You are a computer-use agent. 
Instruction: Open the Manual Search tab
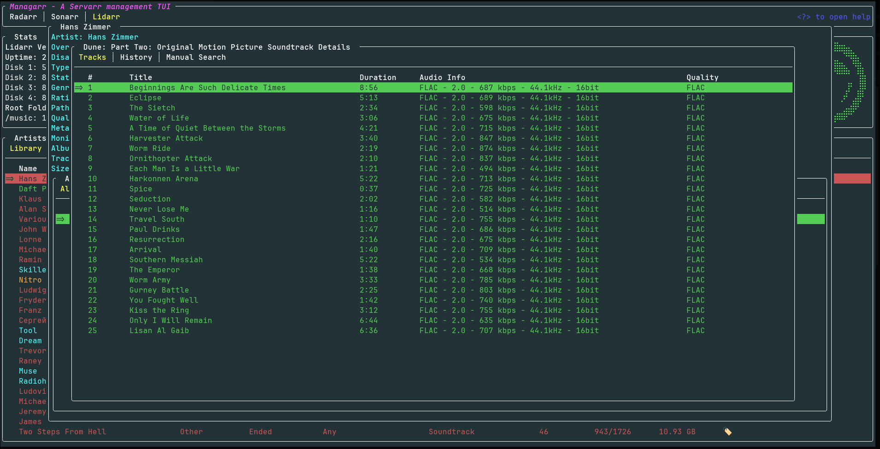(x=196, y=58)
